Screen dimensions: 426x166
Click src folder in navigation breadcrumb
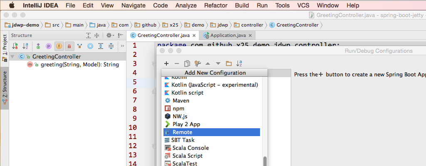(52, 25)
